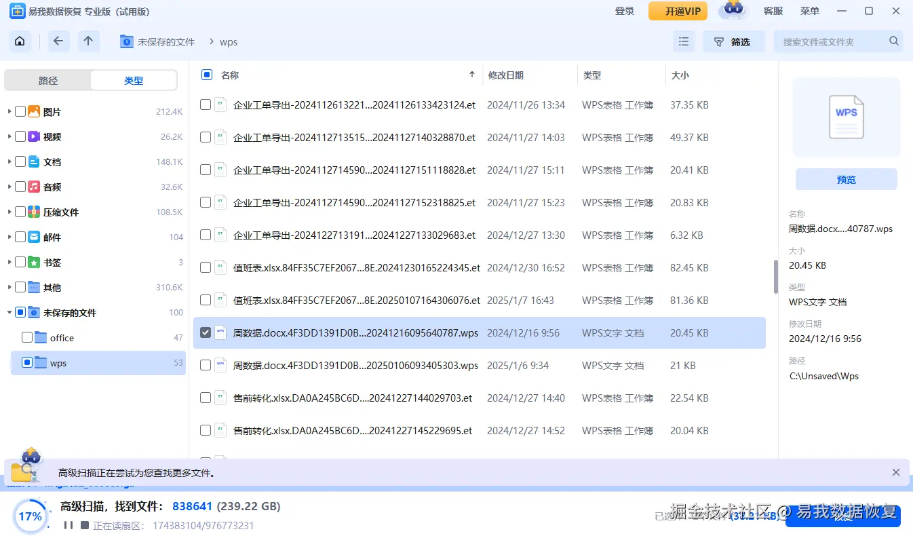Open the robot assistant icon in title bar
This screenshot has width=913, height=536.
point(733,10)
